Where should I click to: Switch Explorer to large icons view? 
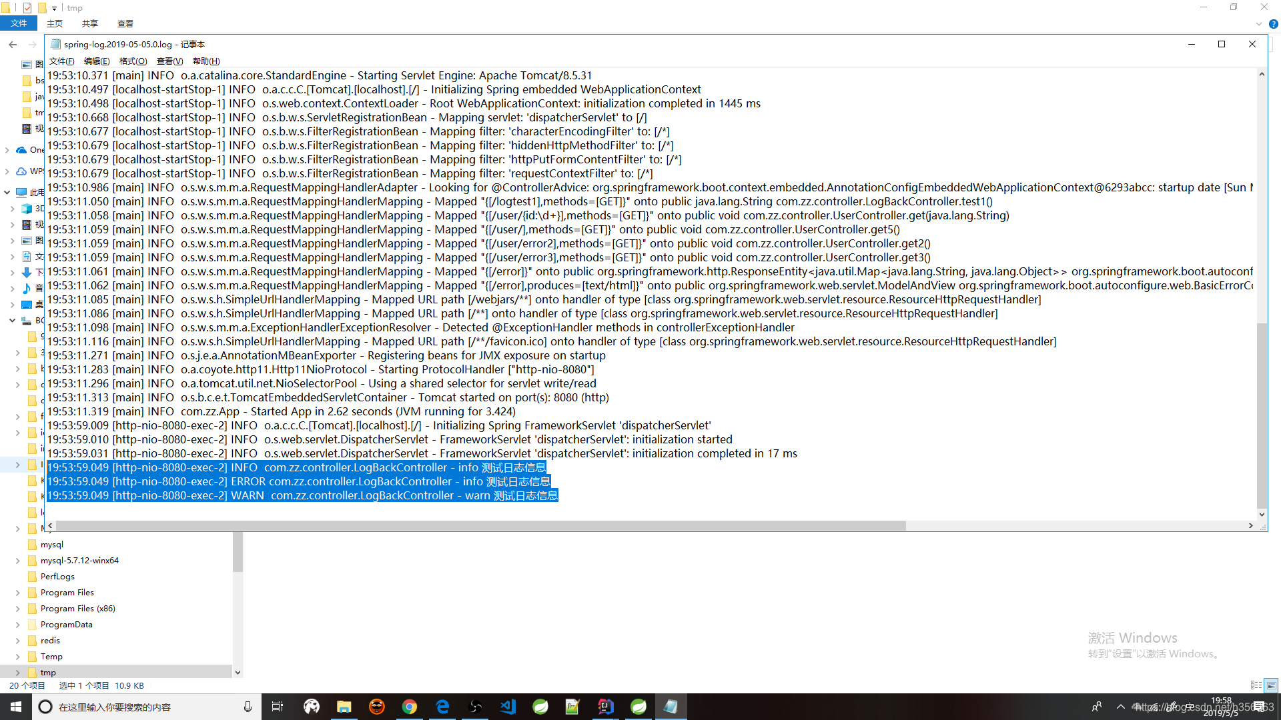click(1272, 685)
